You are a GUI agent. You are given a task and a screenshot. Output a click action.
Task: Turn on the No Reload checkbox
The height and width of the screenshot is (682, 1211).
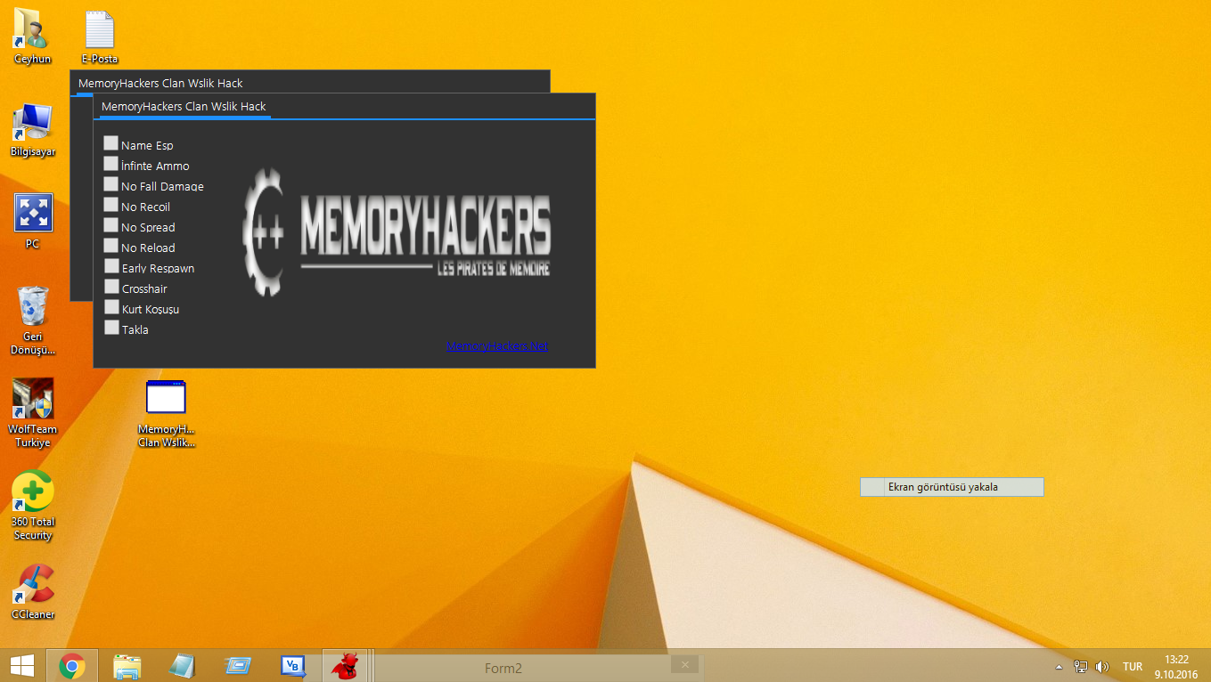pos(110,246)
